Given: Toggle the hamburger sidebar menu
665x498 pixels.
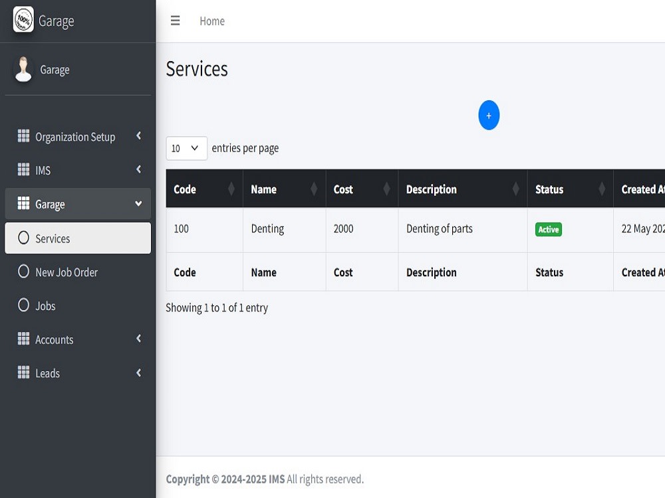Looking at the screenshot, I should (175, 21).
